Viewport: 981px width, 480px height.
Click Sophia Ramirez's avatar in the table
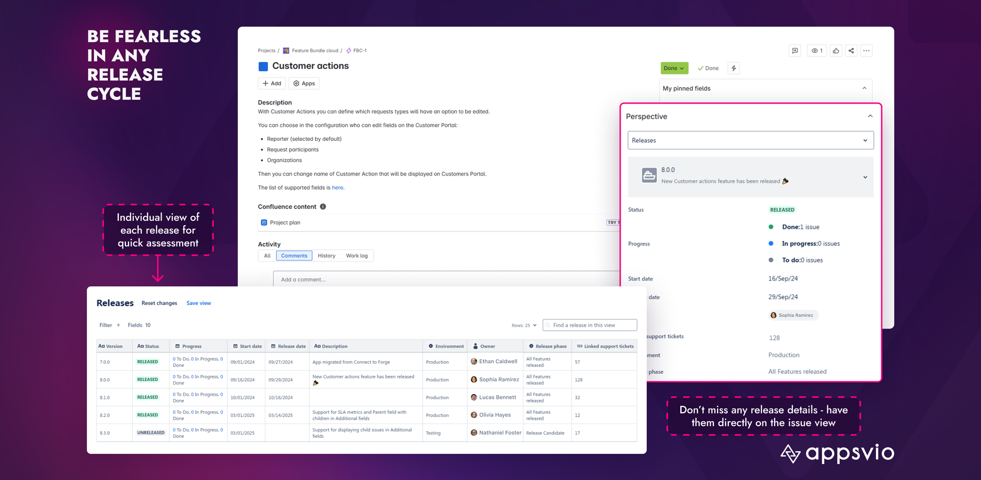tap(474, 380)
